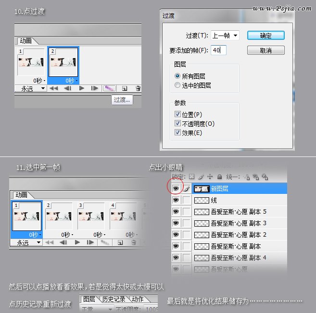Toggle lock all padlock icon
The image size is (316, 313).
tap(219, 177)
